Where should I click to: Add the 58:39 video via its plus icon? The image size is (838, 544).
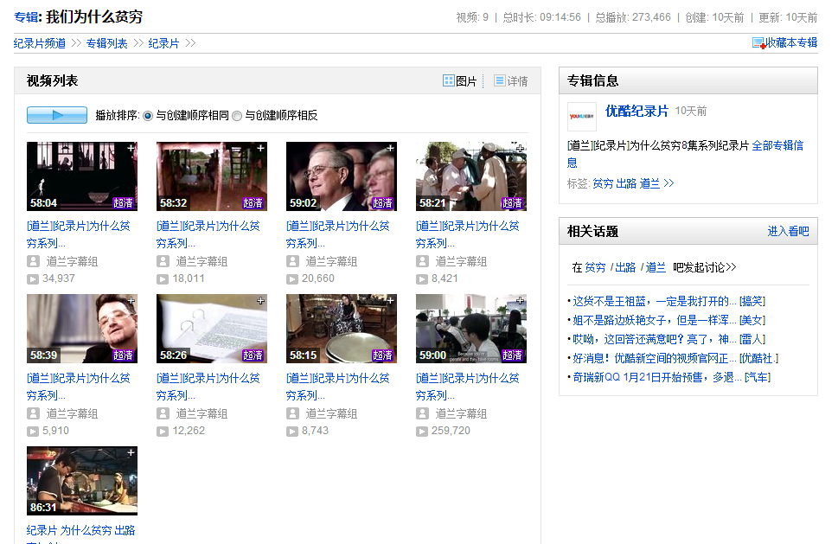(x=131, y=301)
